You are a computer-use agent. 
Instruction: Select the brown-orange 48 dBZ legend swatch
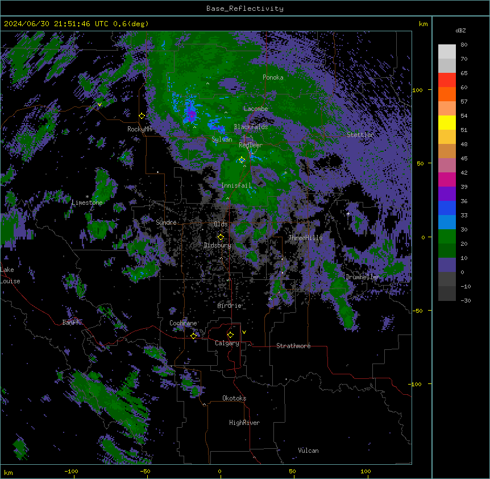[x=447, y=151]
